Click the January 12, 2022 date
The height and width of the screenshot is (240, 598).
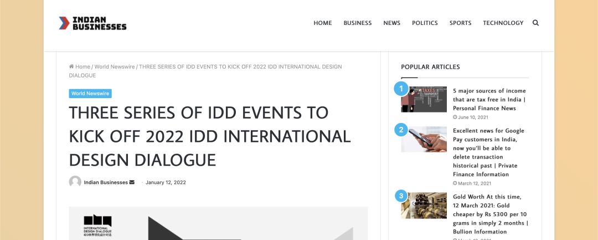[166, 182]
